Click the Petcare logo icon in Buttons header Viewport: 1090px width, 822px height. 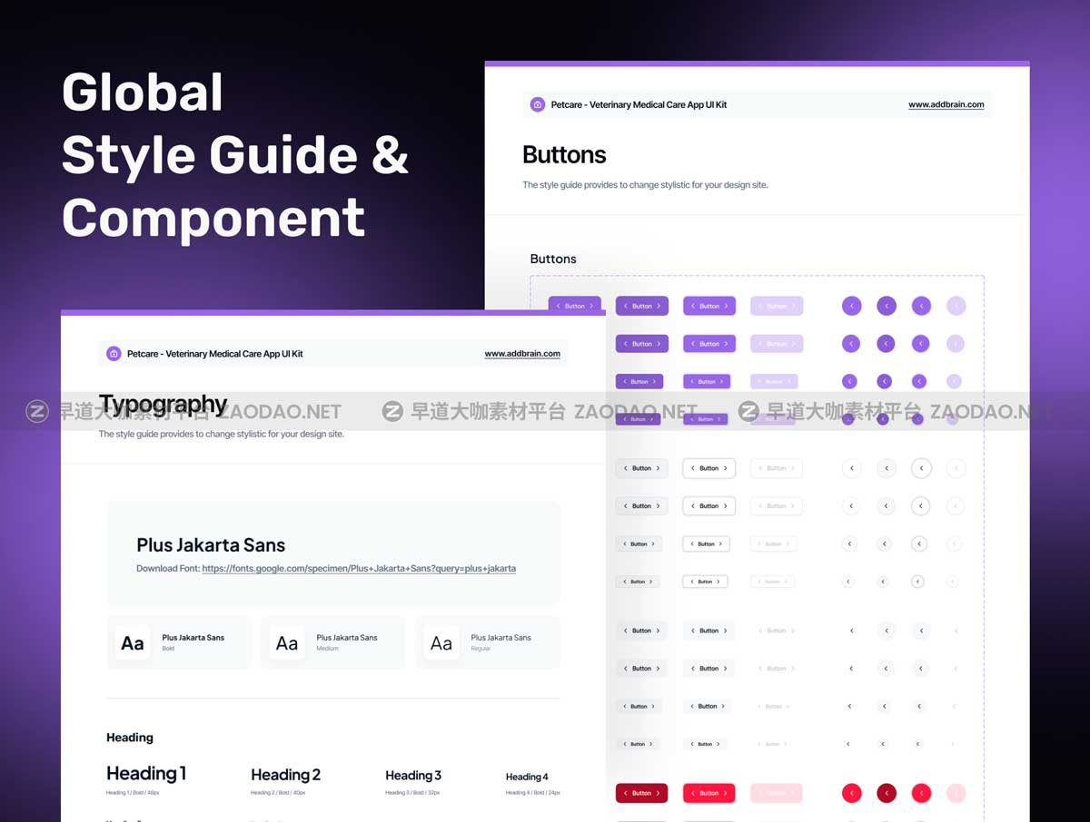tap(537, 104)
